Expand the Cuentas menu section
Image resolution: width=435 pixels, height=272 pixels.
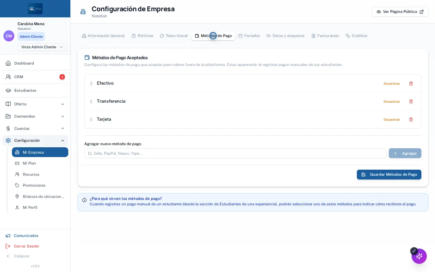(x=35, y=129)
